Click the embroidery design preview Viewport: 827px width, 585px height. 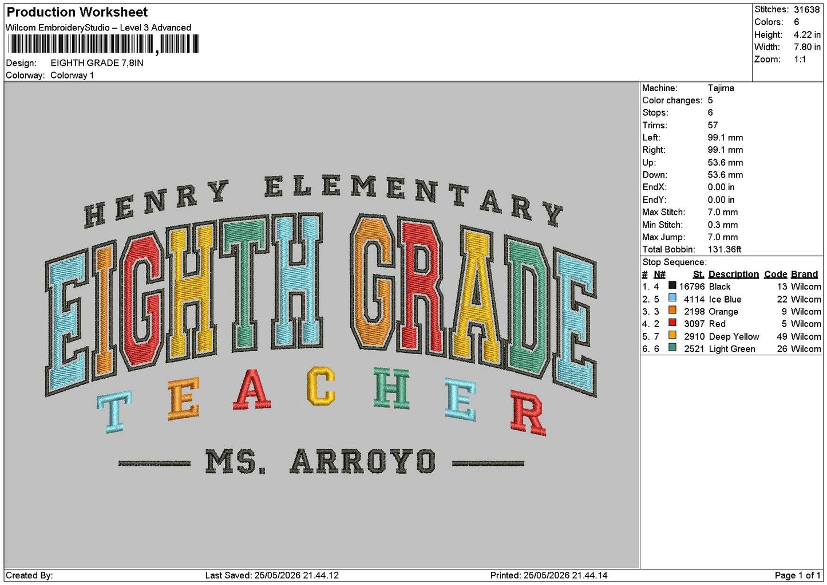(322, 325)
